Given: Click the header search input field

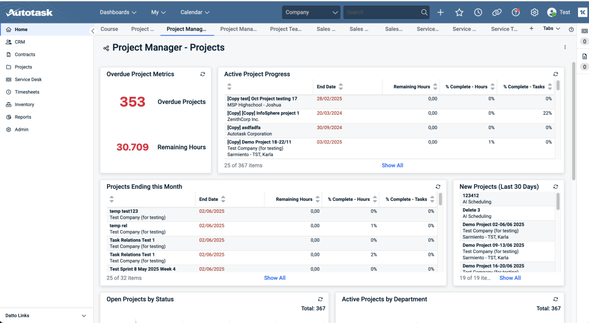Looking at the screenshot, I should [x=382, y=13].
